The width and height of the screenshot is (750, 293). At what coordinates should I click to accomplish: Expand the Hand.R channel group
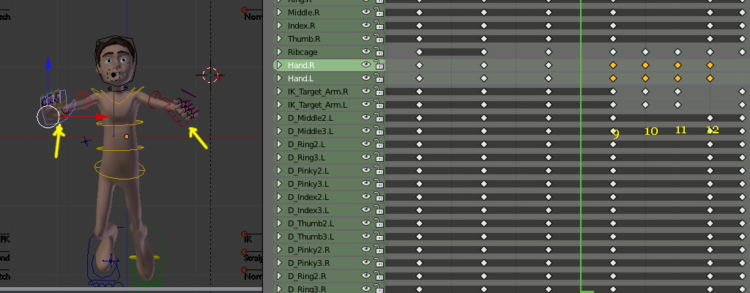coord(279,65)
